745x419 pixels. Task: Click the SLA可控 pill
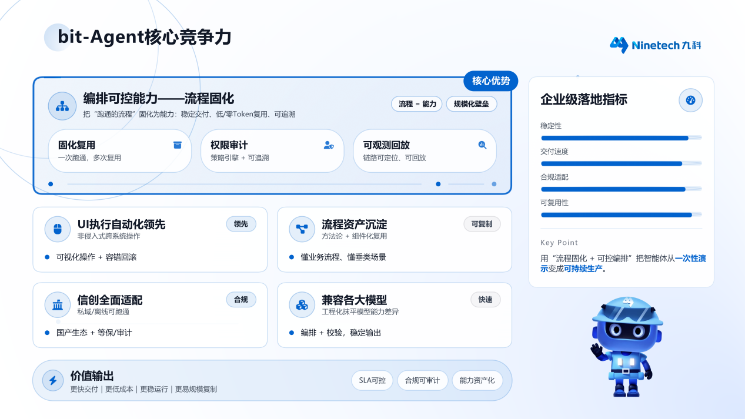click(x=372, y=380)
